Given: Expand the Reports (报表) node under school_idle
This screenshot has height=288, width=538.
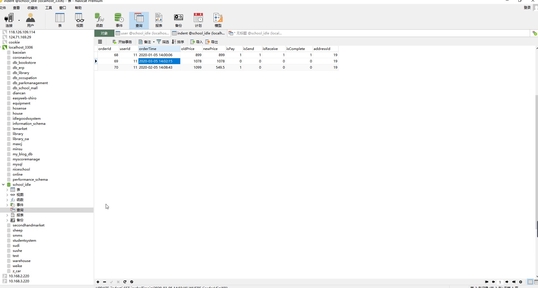Looking at the screenshot, I should [7, 215].
